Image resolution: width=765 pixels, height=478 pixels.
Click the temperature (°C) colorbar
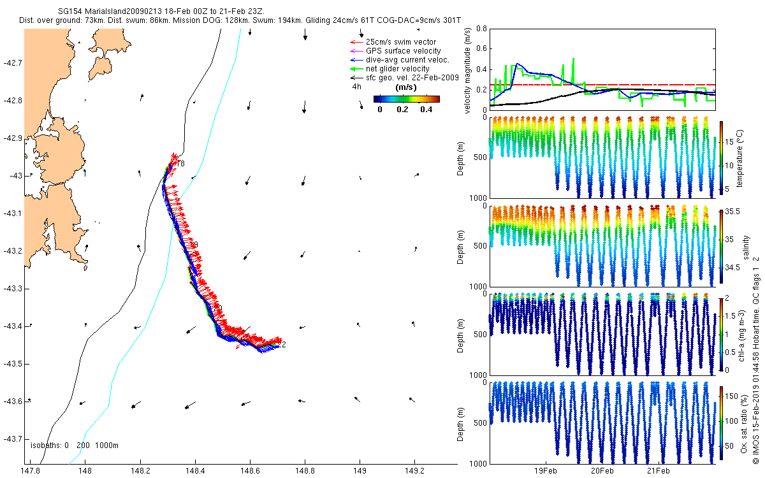tap(721, 157)
